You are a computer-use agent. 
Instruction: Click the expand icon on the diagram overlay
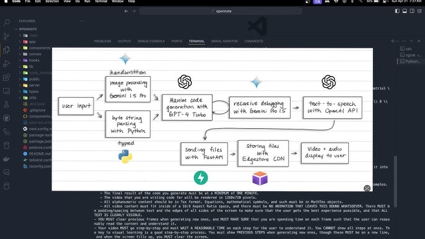click(x=367, y=188)
